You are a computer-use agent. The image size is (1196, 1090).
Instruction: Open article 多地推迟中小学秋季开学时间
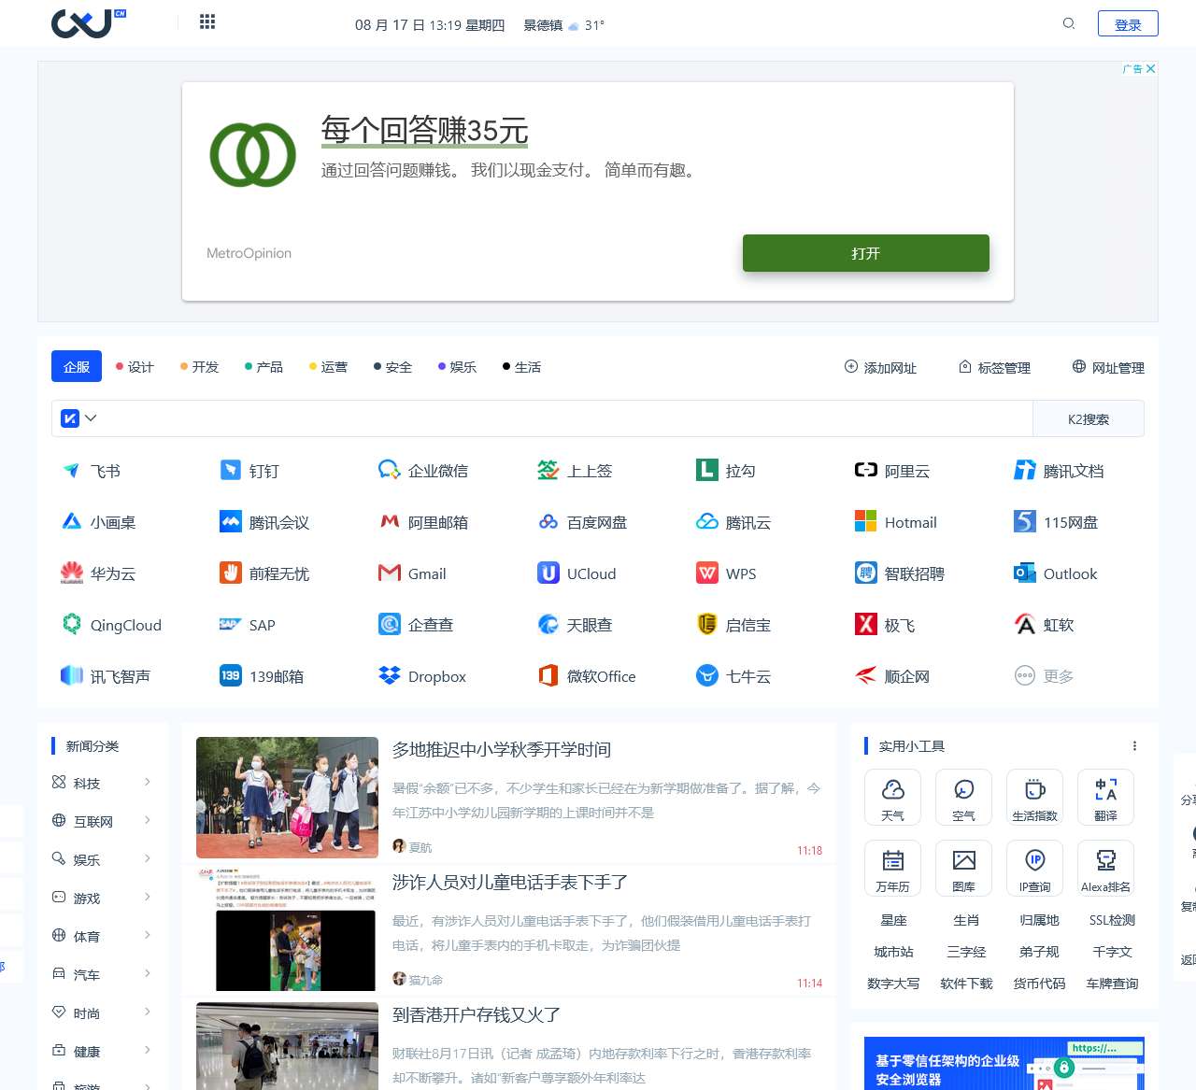tap(502, 749)
